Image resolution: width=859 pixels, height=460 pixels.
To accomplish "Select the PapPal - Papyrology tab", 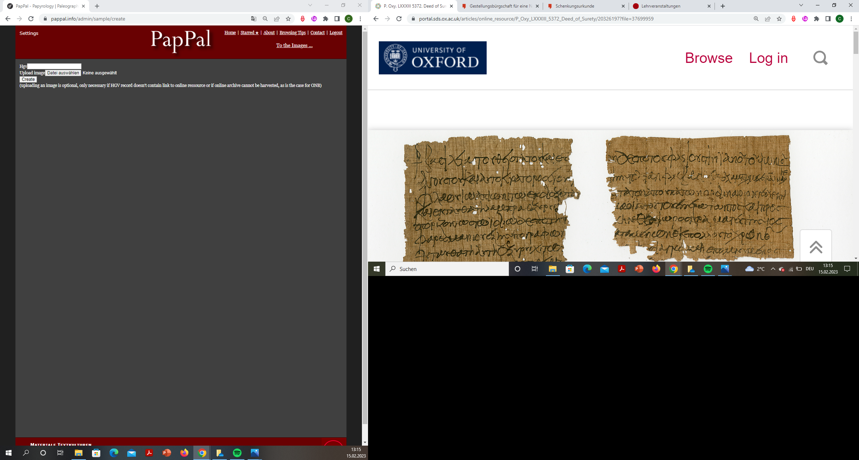I will click(x=47, y=6).
